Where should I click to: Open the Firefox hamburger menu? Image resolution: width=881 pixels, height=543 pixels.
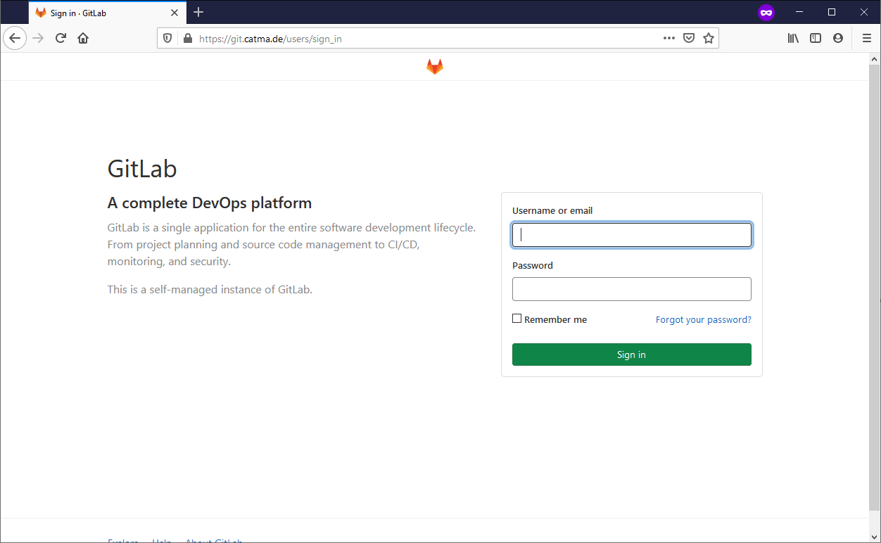(867, 38)
